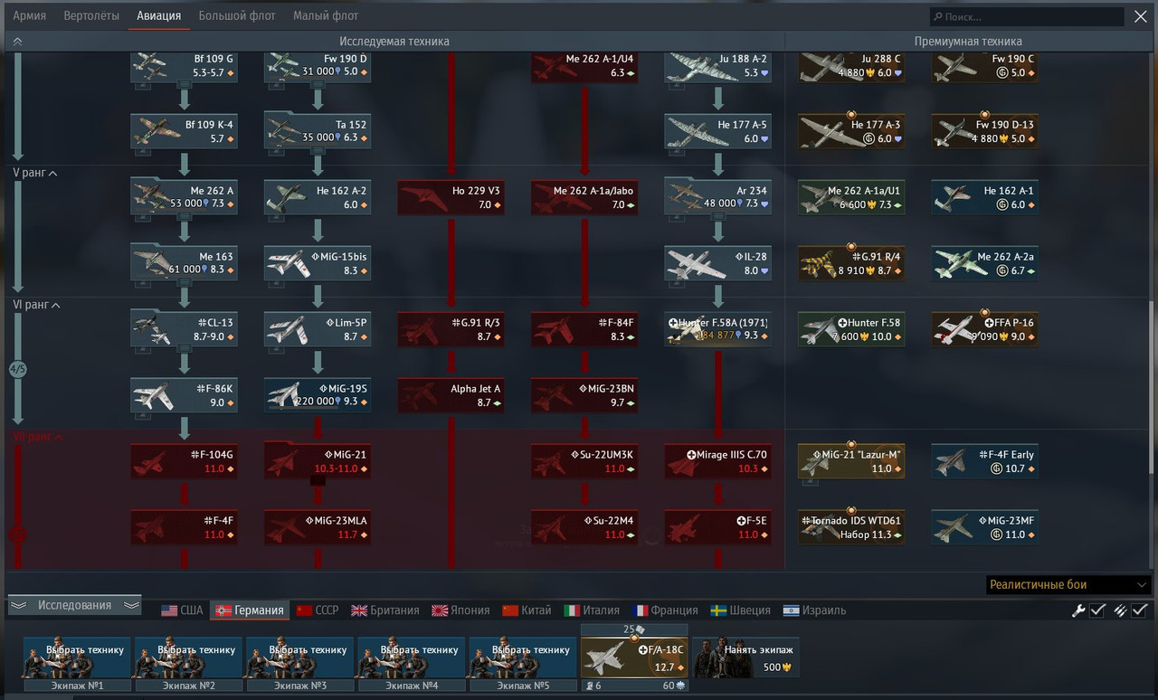
Task: Click Выбрать технику for Экипаж №5
Action: [523, 657]
